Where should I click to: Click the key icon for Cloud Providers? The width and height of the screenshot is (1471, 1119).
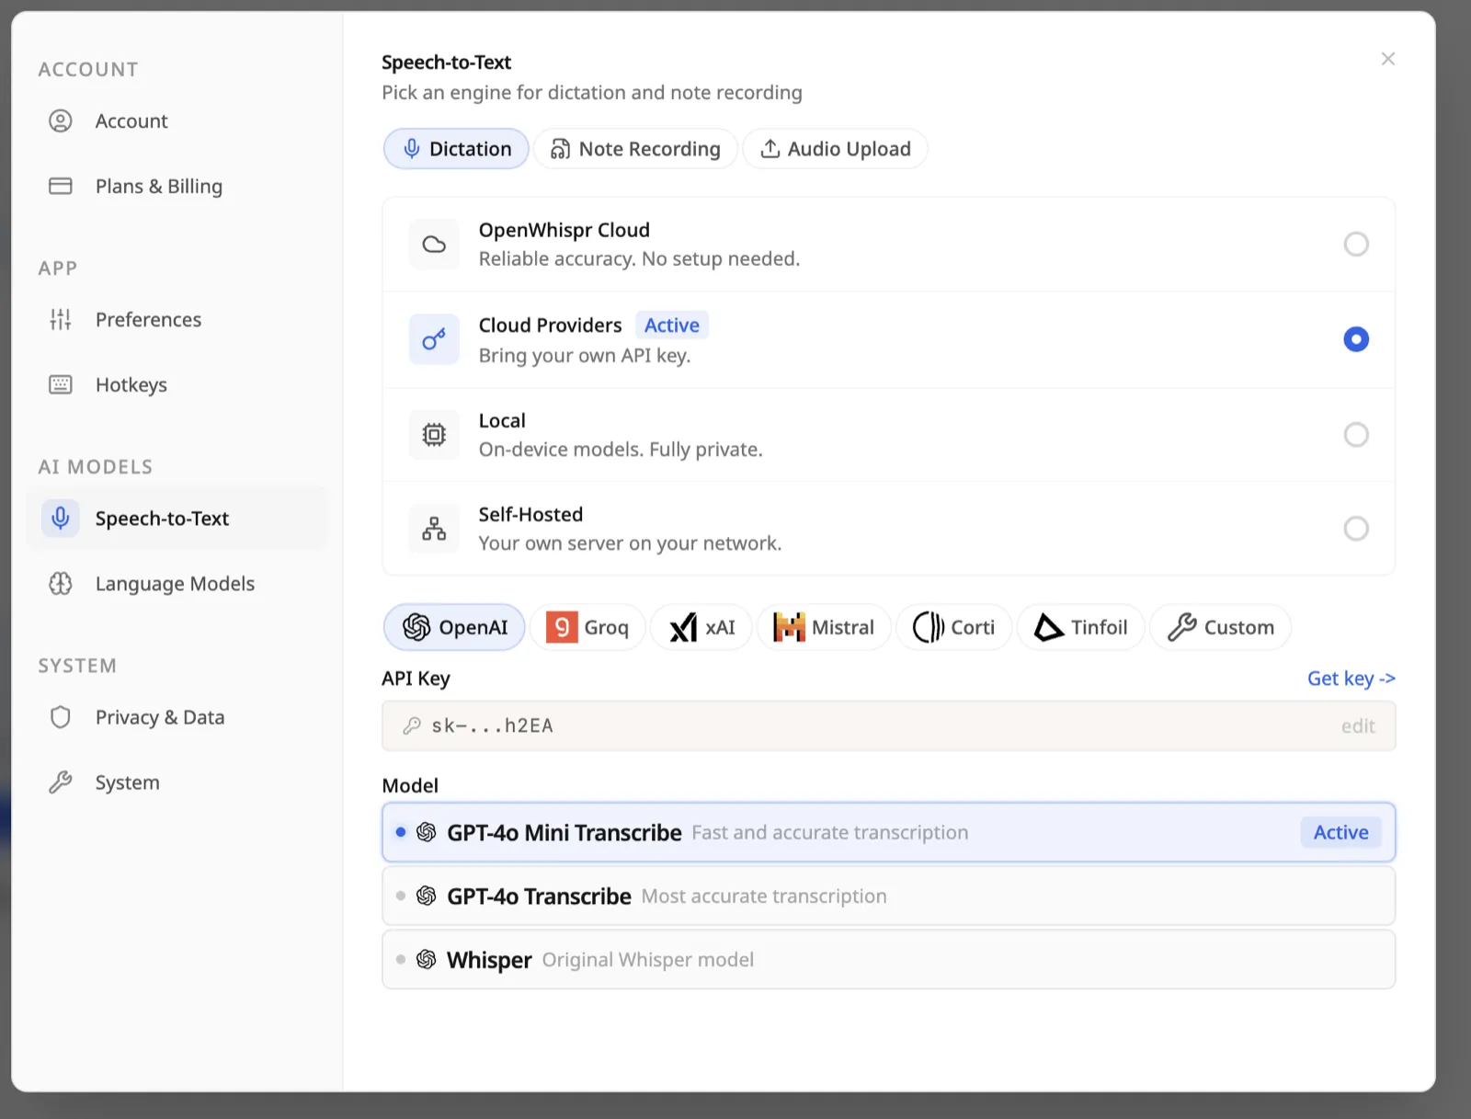pyautogui.click(x=434, y=340)
